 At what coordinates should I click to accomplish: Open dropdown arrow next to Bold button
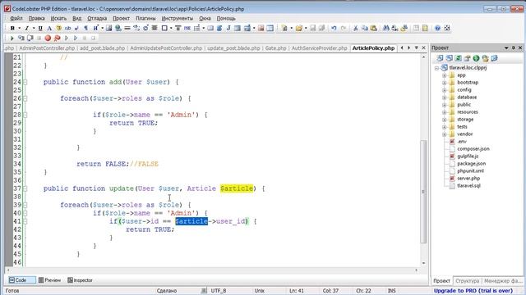[19, 29]
